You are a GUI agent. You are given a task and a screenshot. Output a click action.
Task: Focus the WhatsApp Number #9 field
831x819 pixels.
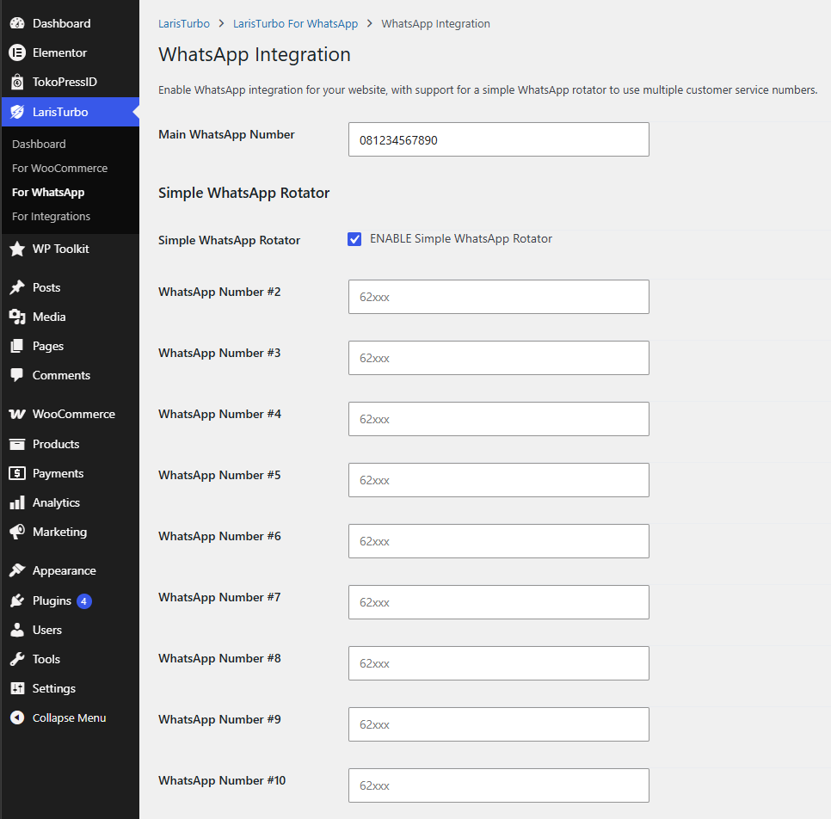coord(498,724)
